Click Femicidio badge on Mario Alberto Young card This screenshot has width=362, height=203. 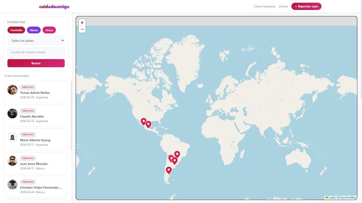point(28,135)
